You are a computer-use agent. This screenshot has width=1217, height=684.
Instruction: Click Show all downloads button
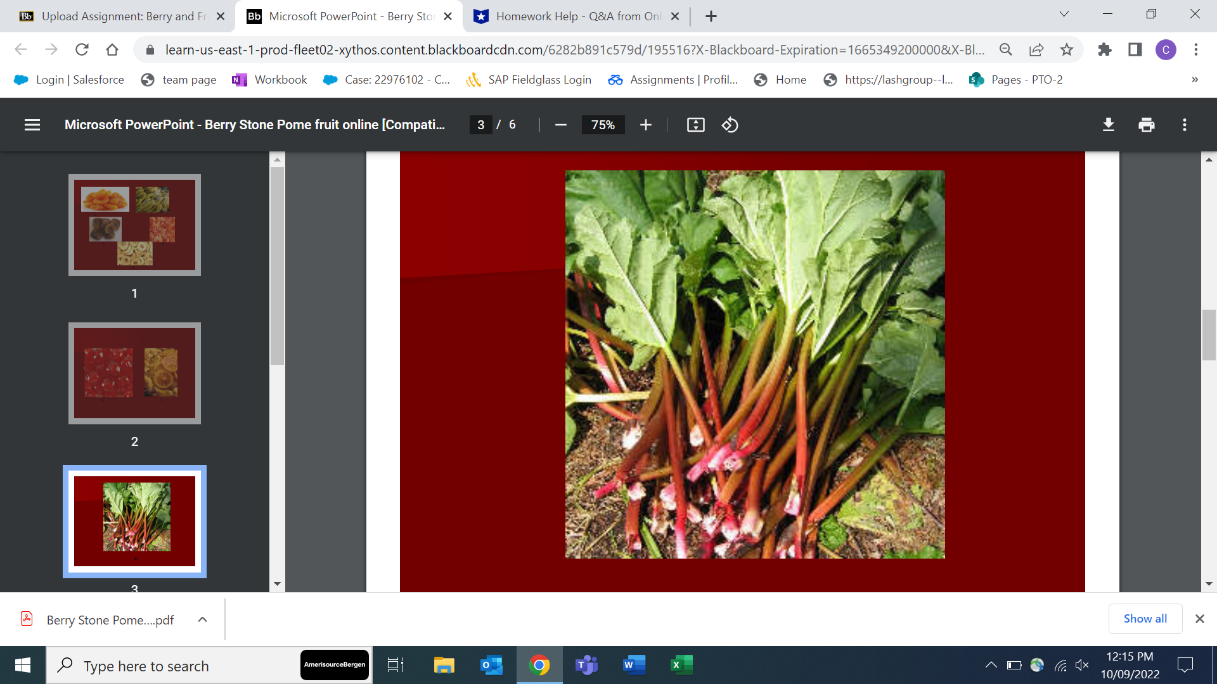tap(1145, 619)
